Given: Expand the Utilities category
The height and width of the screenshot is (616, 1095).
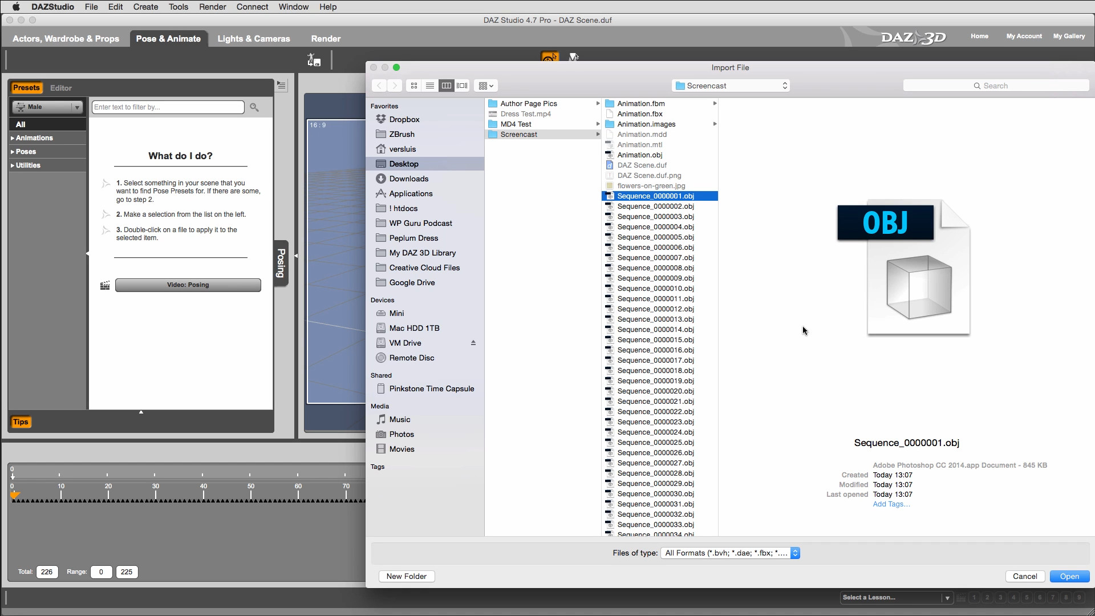Looking at the screenshot, I should [47, 165].
